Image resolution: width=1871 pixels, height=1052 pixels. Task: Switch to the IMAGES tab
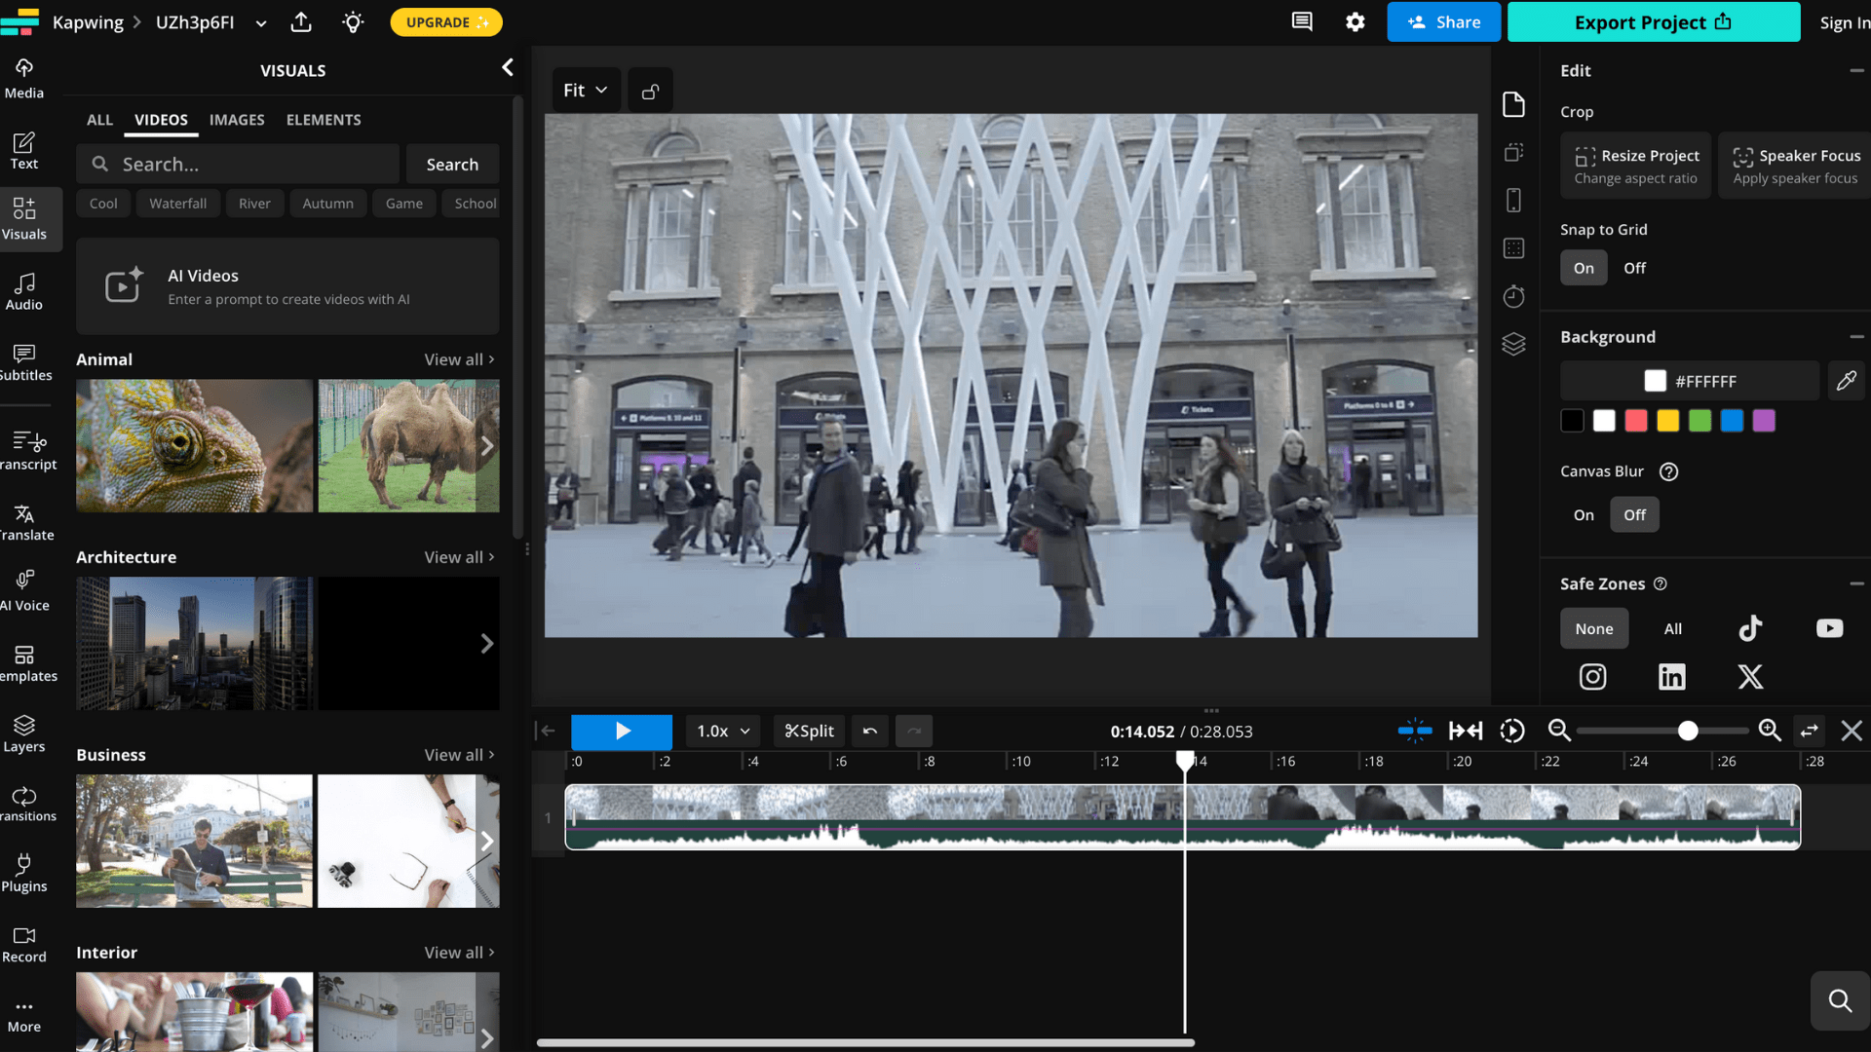pyautogui.click(x=237, y=120)
